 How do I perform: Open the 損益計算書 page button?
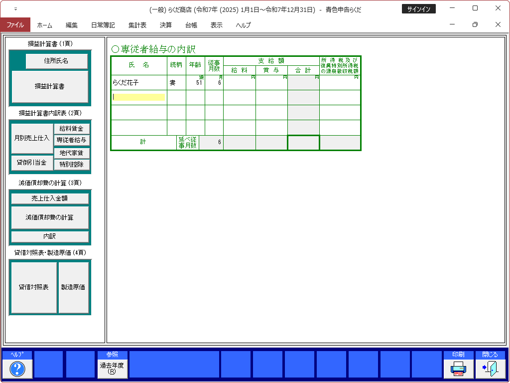[x=50, y=86]
